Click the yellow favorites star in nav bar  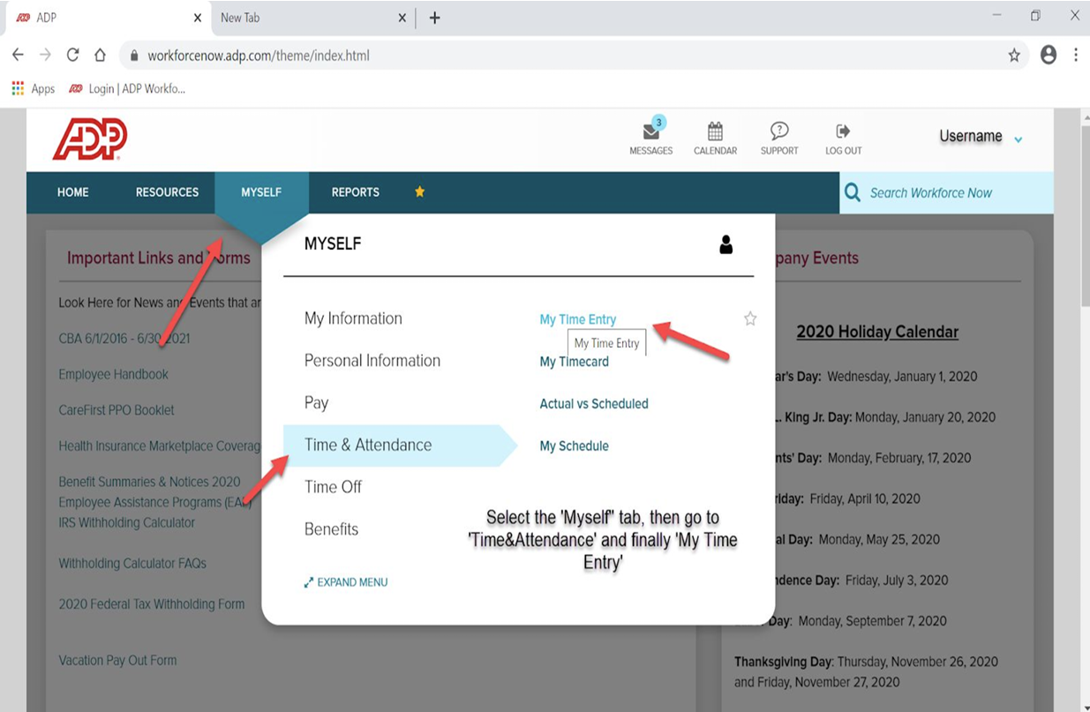420,191
